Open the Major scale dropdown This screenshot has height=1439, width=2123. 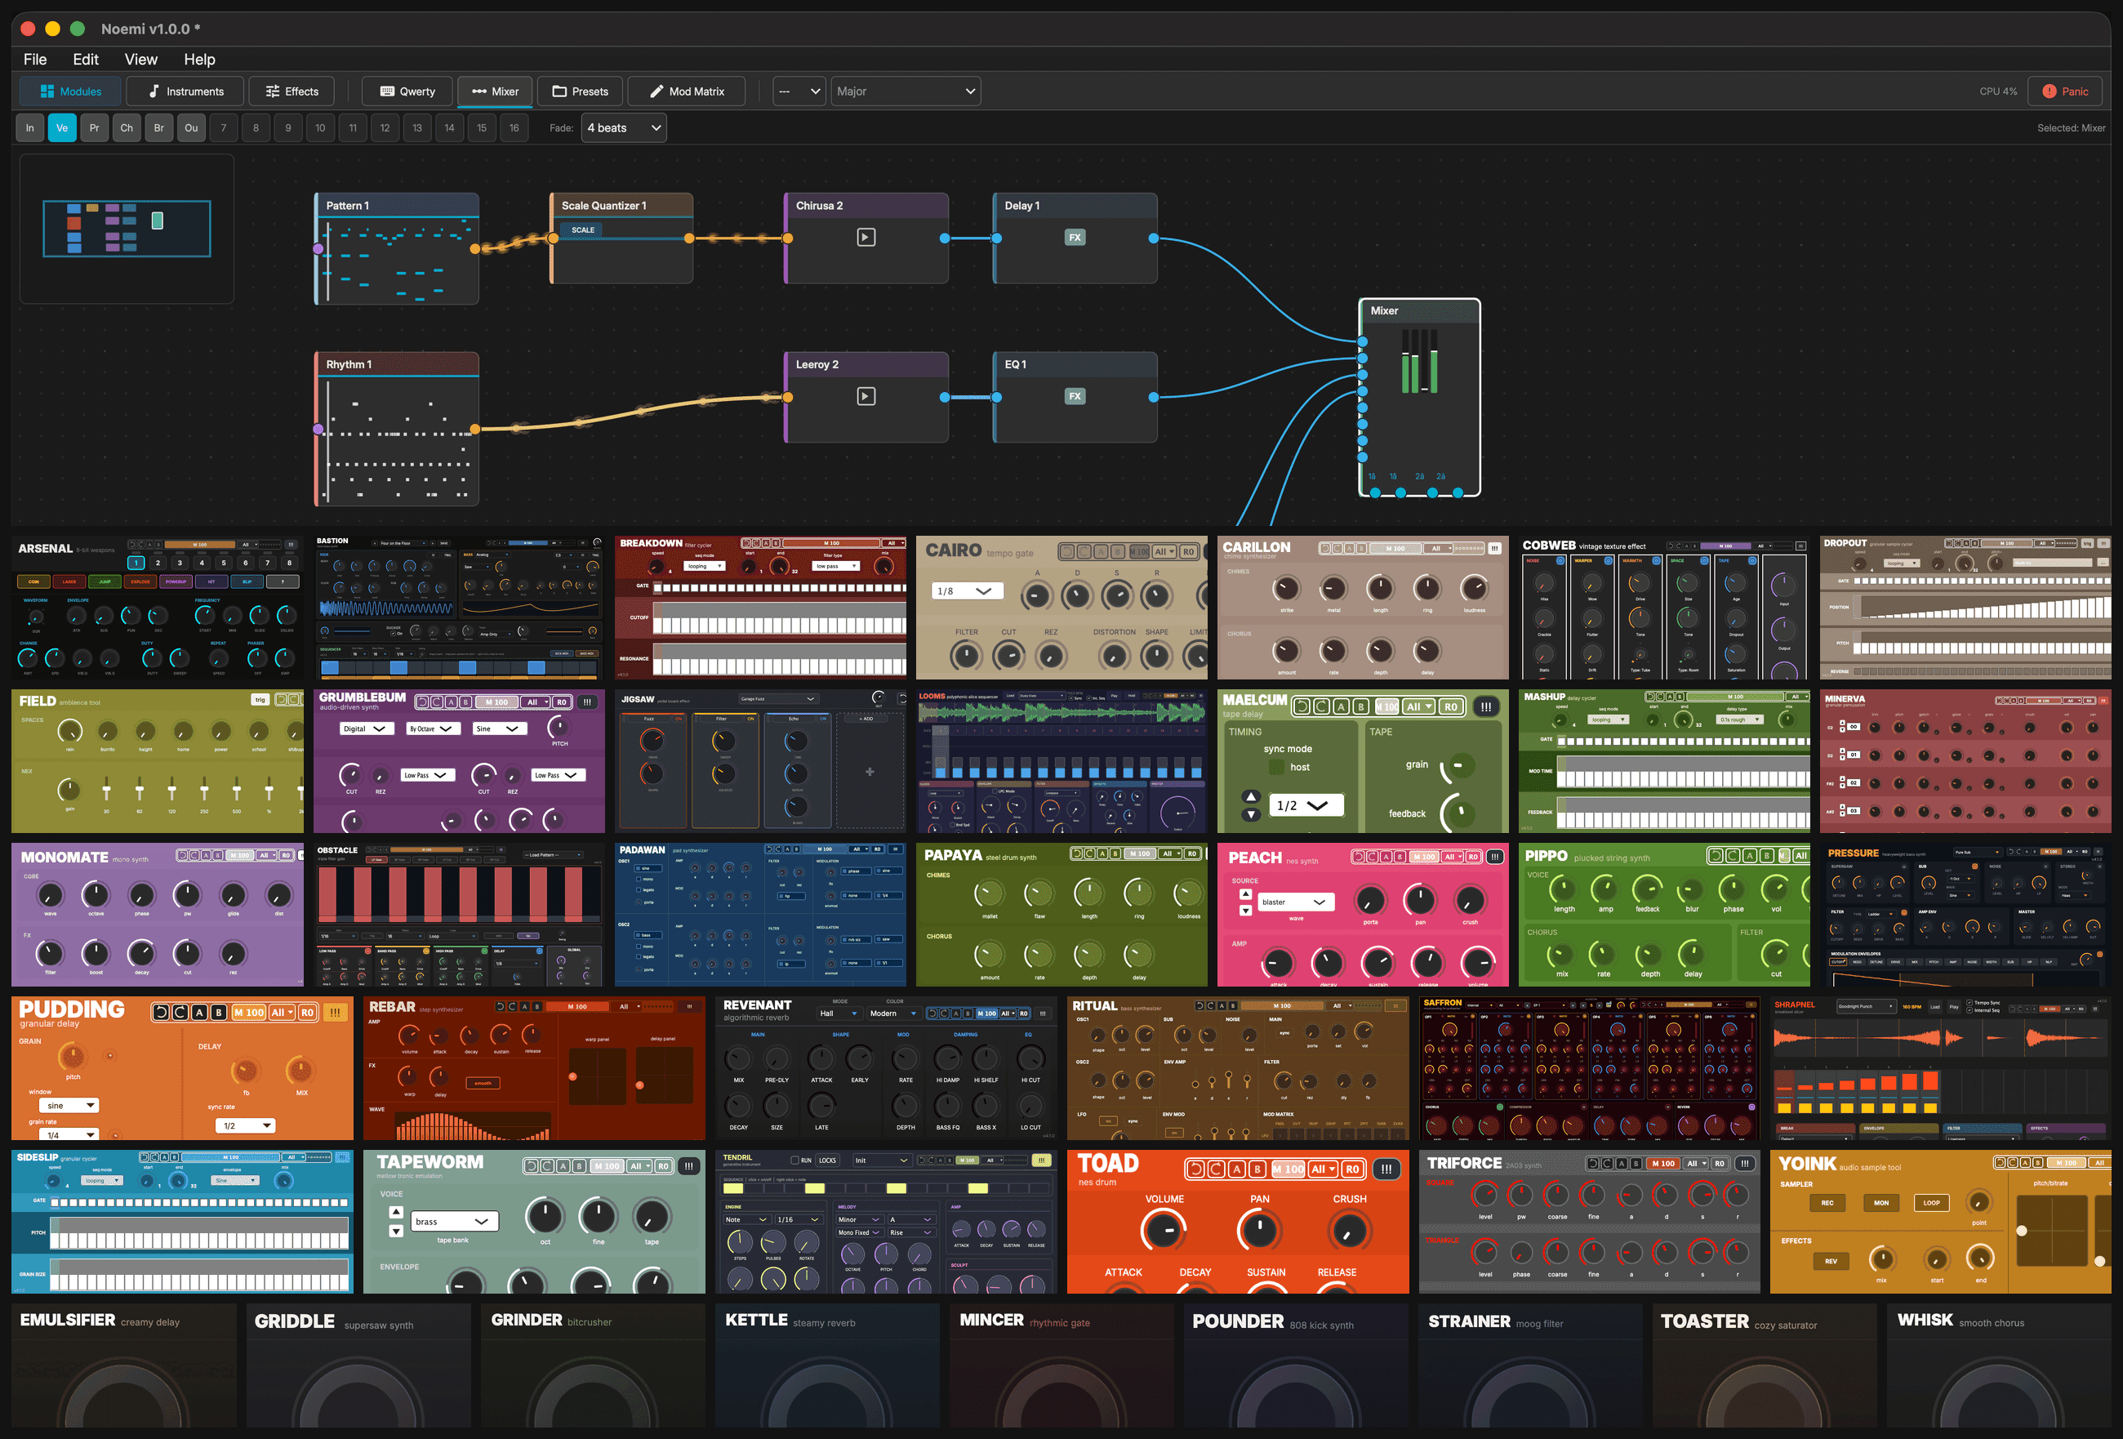pyautogui.click(x=906, y=91)
